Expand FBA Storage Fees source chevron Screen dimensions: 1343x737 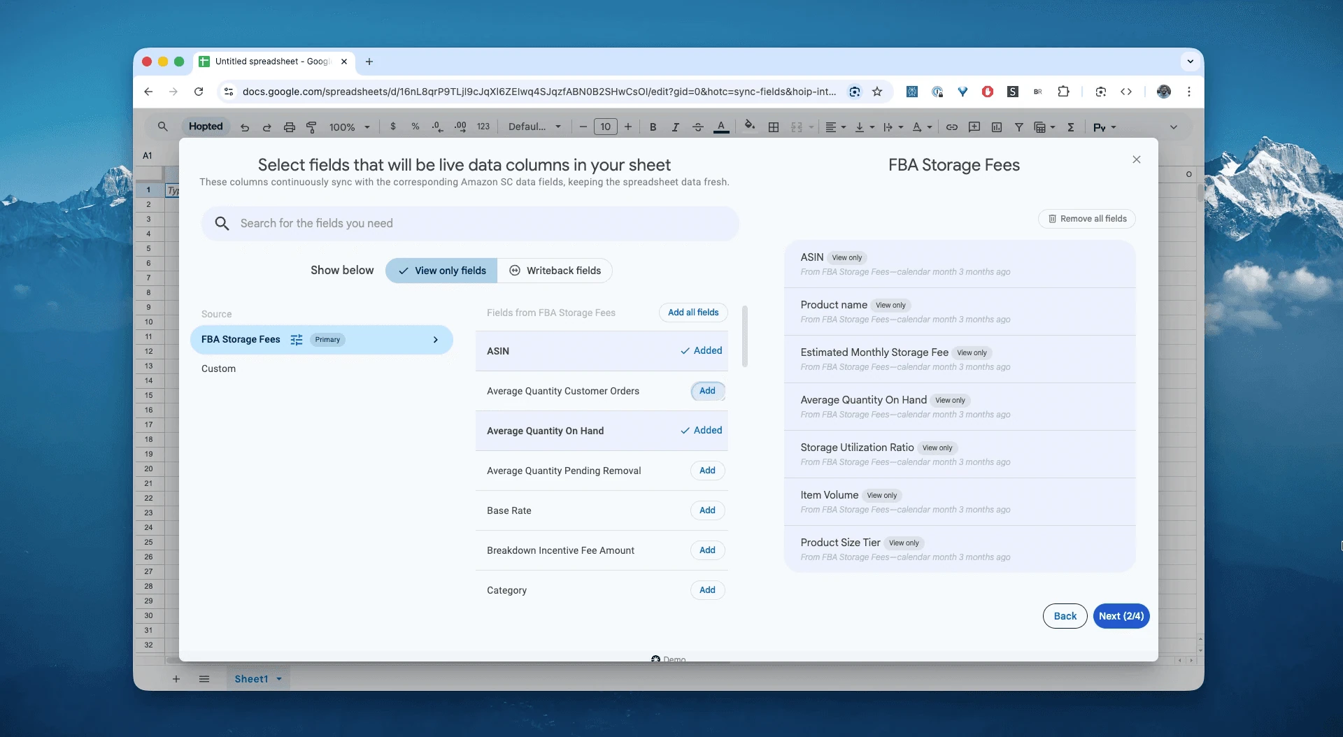pyautogui.click(x=436, y=340)
